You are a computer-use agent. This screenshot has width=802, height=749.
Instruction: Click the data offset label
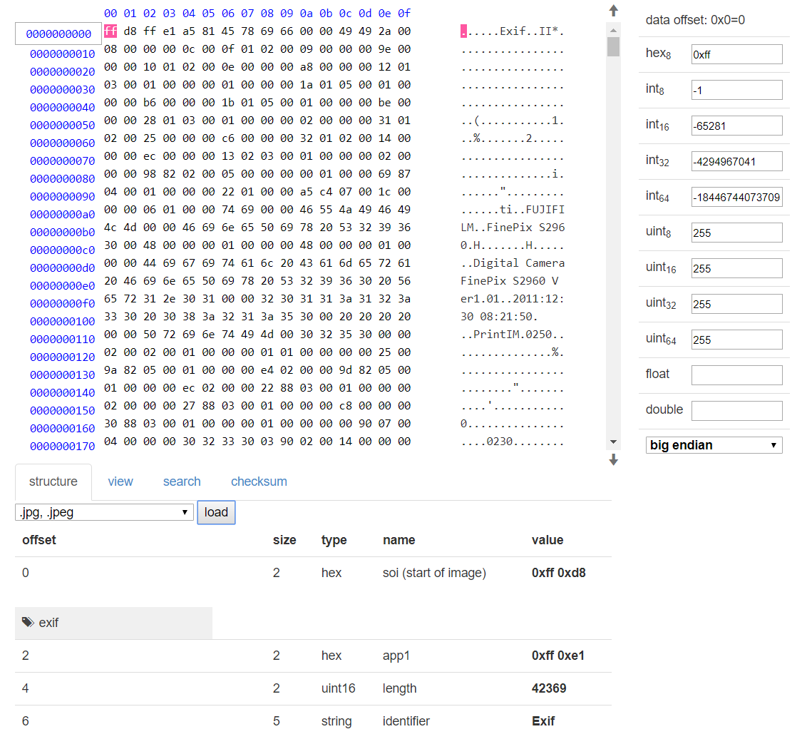(695, 20)
